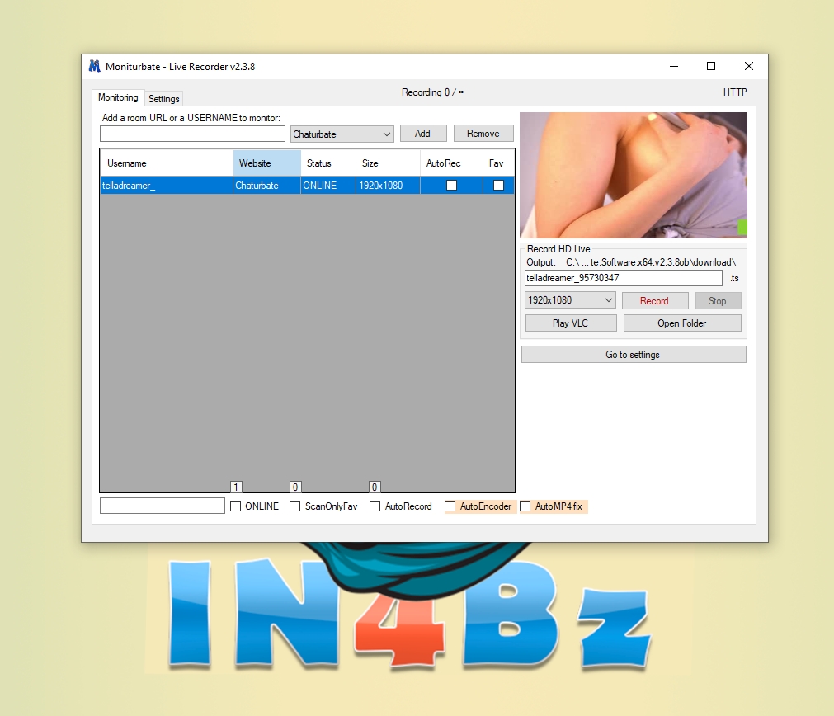The image size is (834, 716).
Task: Sort by the Status column header
Action: pos(328,163)
